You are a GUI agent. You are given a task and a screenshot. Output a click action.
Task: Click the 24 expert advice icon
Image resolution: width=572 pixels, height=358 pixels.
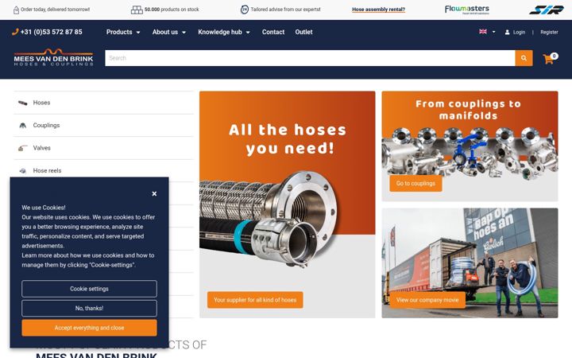(245, 10)
